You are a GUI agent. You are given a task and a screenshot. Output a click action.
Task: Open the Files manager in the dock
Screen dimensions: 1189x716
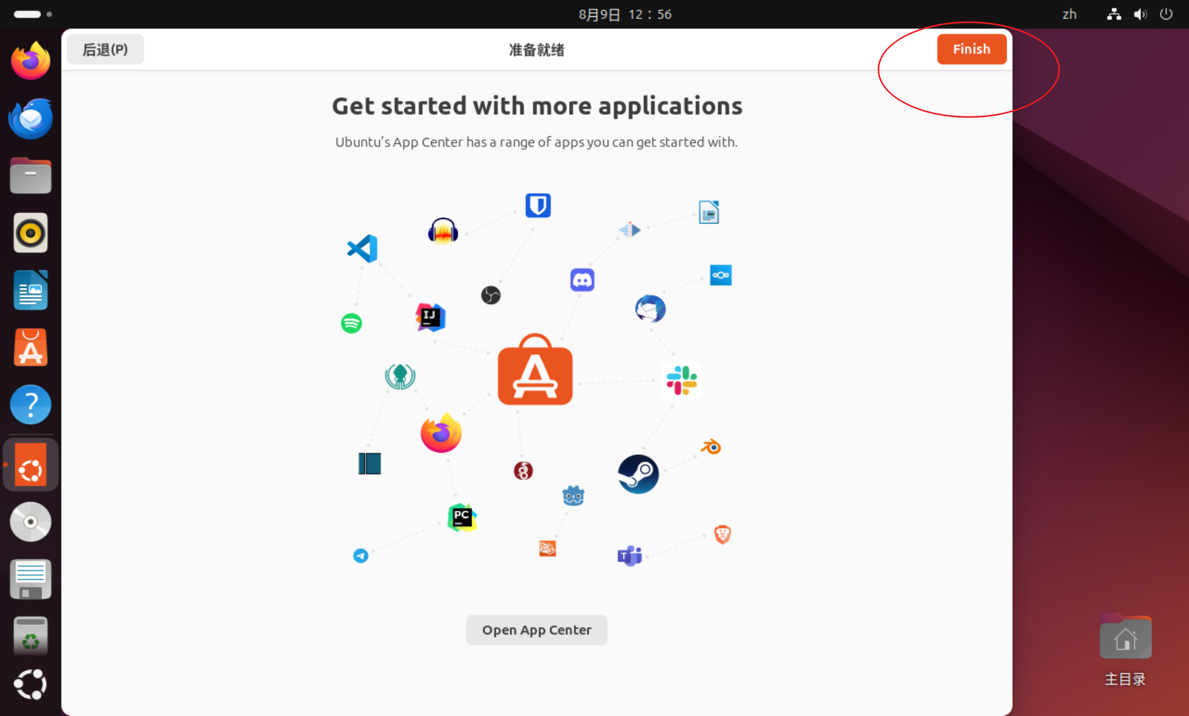[x=31, y=175]
